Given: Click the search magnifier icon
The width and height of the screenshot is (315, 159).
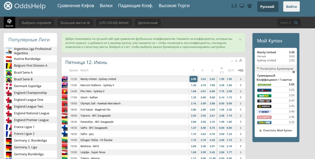Looking at the screenshot, I should tap(296, 23).
